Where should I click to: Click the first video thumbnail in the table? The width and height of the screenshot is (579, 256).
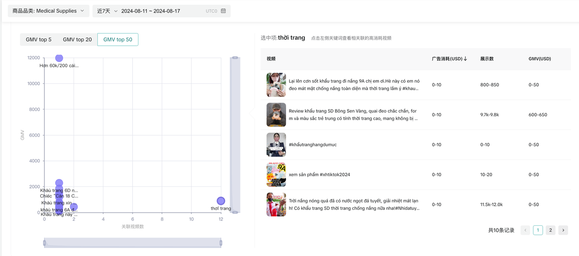(276, 85)
